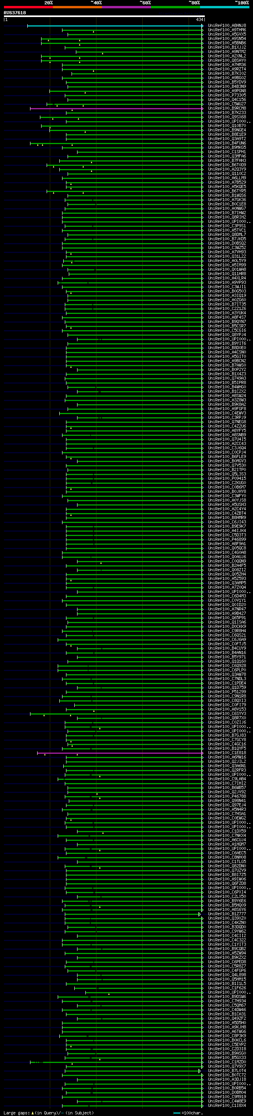The height and width of the screenshot is (1116, 253).
Task: Select the UniRef100_C1I8X4 label
Action: click(227, 1106)
